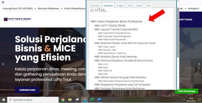Image resolution: width=202 pixels, height=103 pixels.
Task: Open the Summary tab
Action: [x=95, y=6]
